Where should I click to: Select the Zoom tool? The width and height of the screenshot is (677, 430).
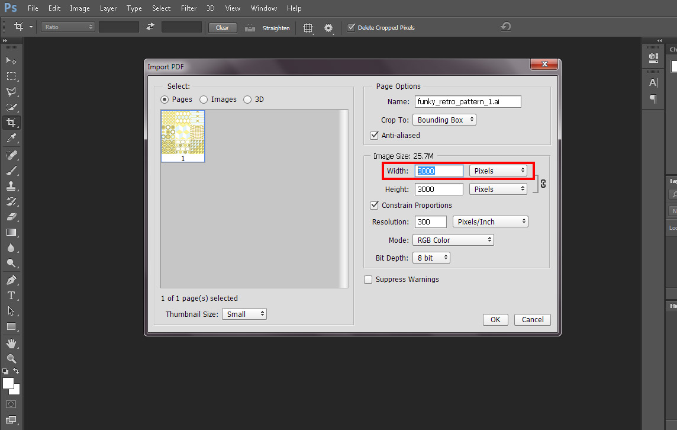pyautogui.click(x=11, y=358)
